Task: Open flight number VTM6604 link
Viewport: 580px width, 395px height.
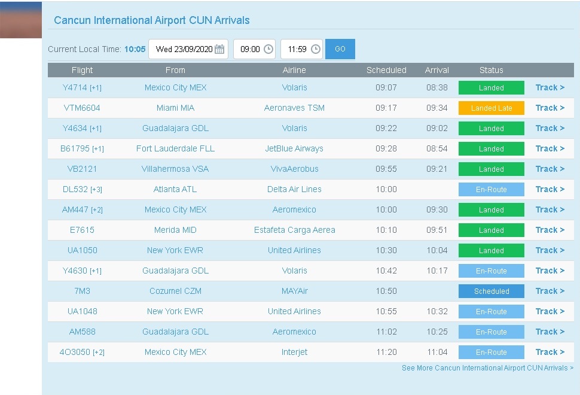Action: point(82,108)
